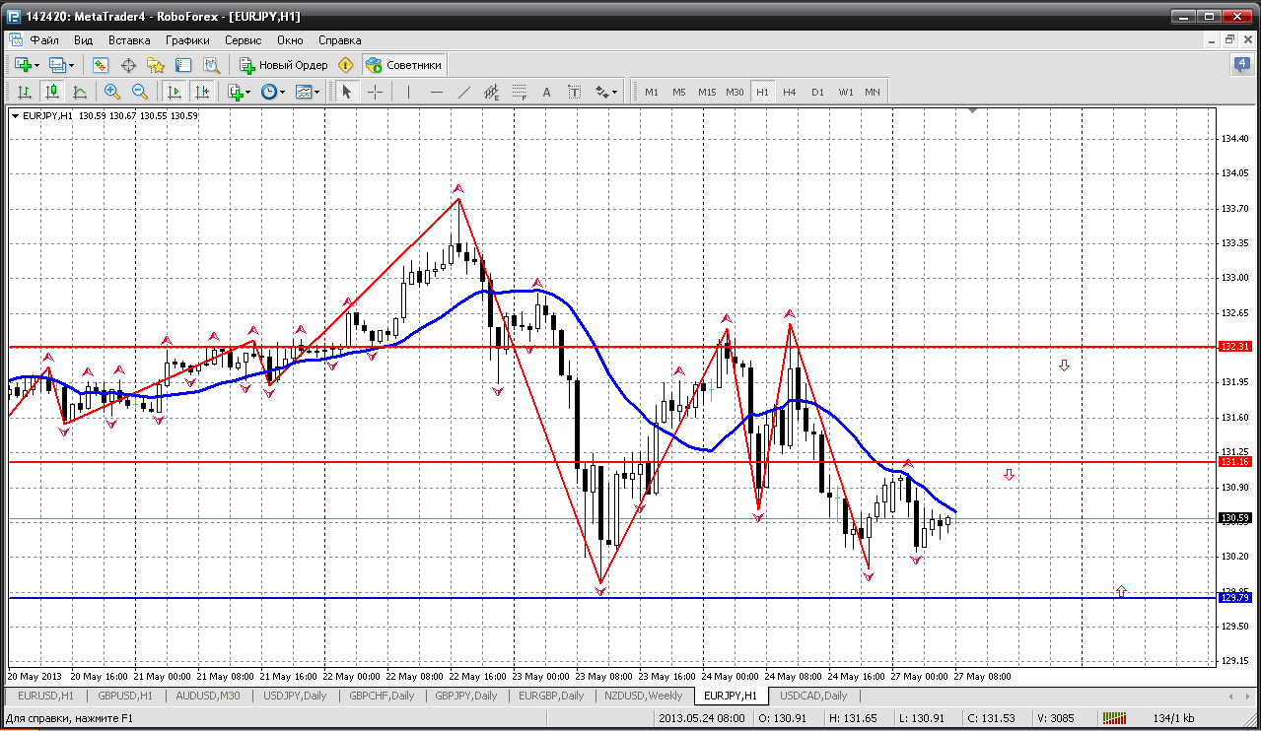Switch to the EURUSD,H1 chart tab
The width and height of the screenshot is (1261, 731).
coord(45,696)
